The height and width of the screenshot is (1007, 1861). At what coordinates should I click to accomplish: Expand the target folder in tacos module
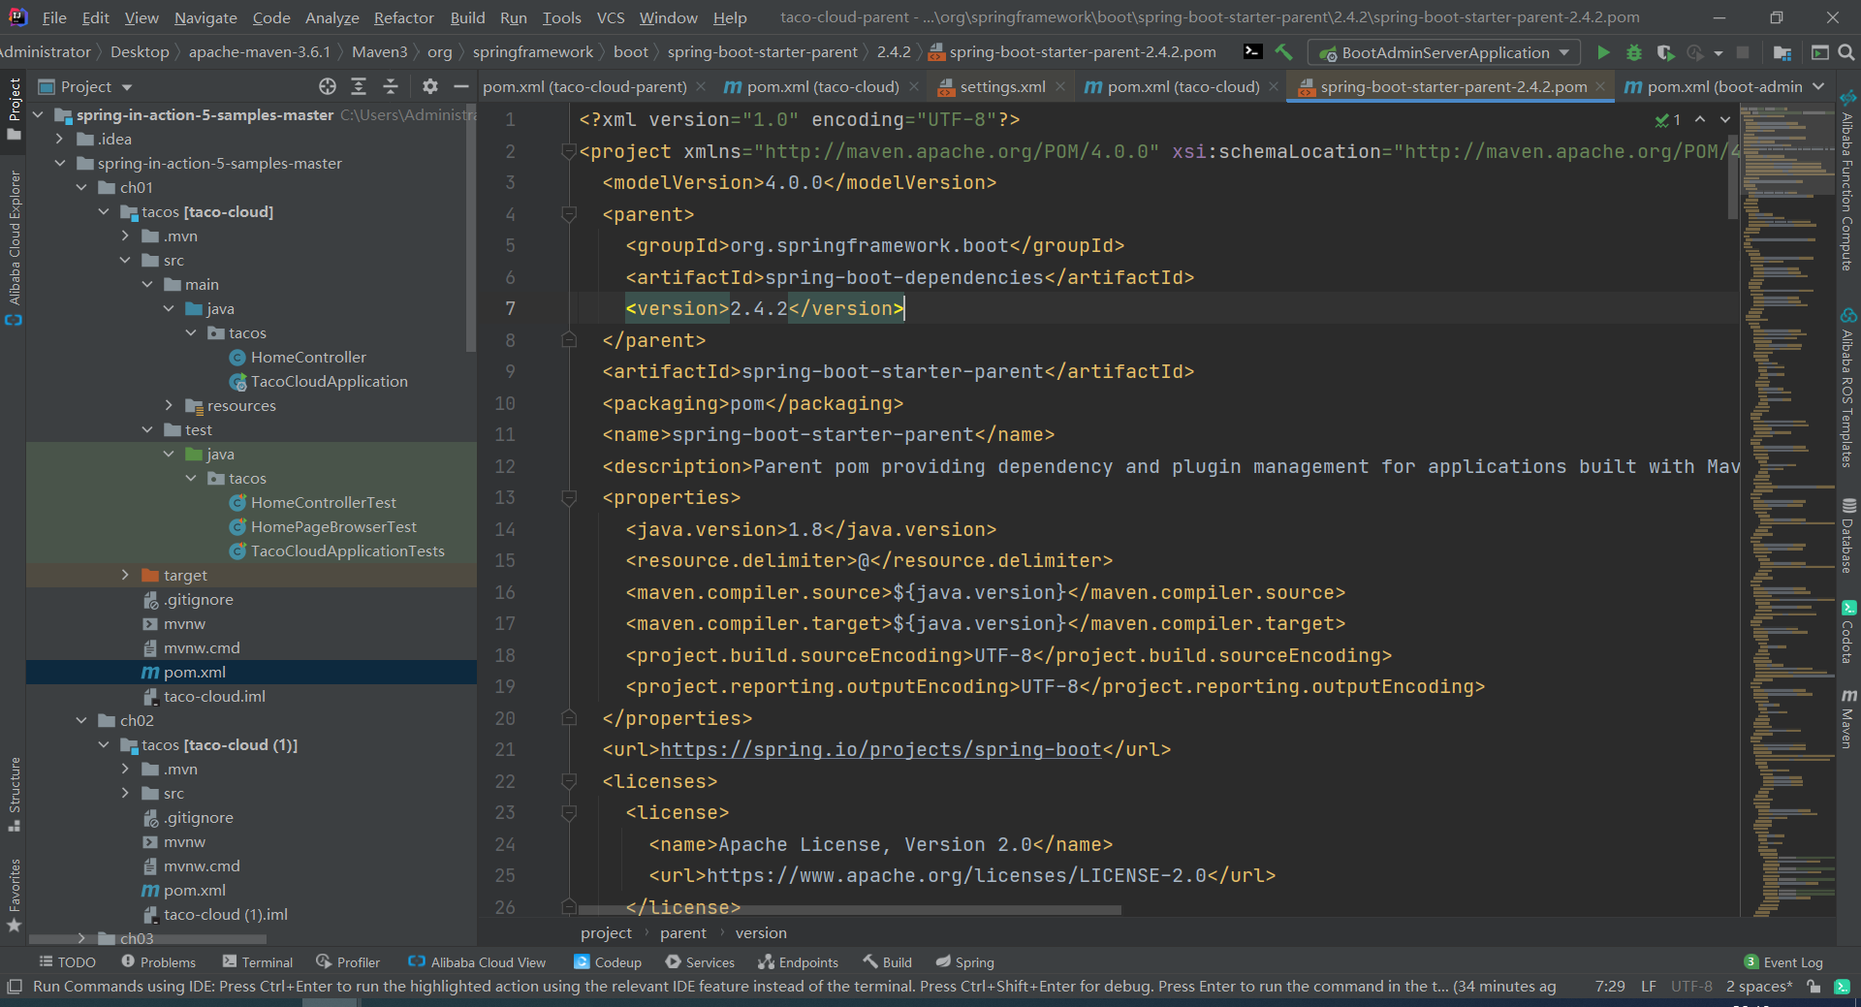(x=125, y=575)
